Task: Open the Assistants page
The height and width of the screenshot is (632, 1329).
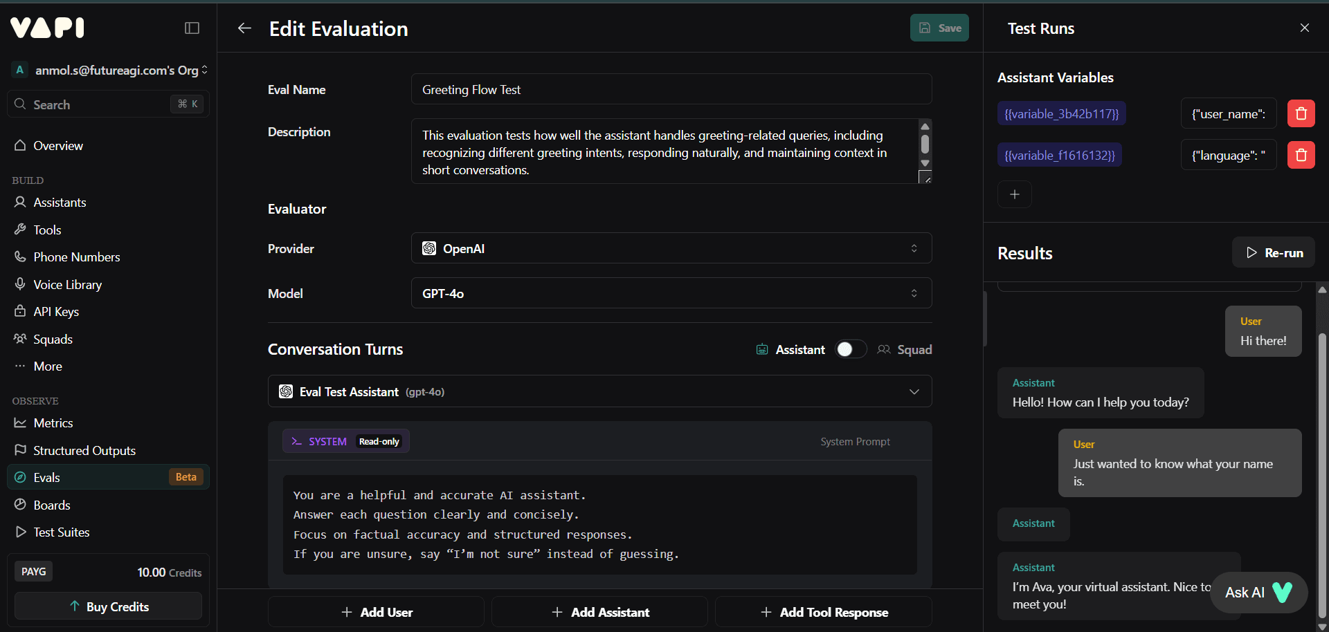Action: [x=108, y=202]
